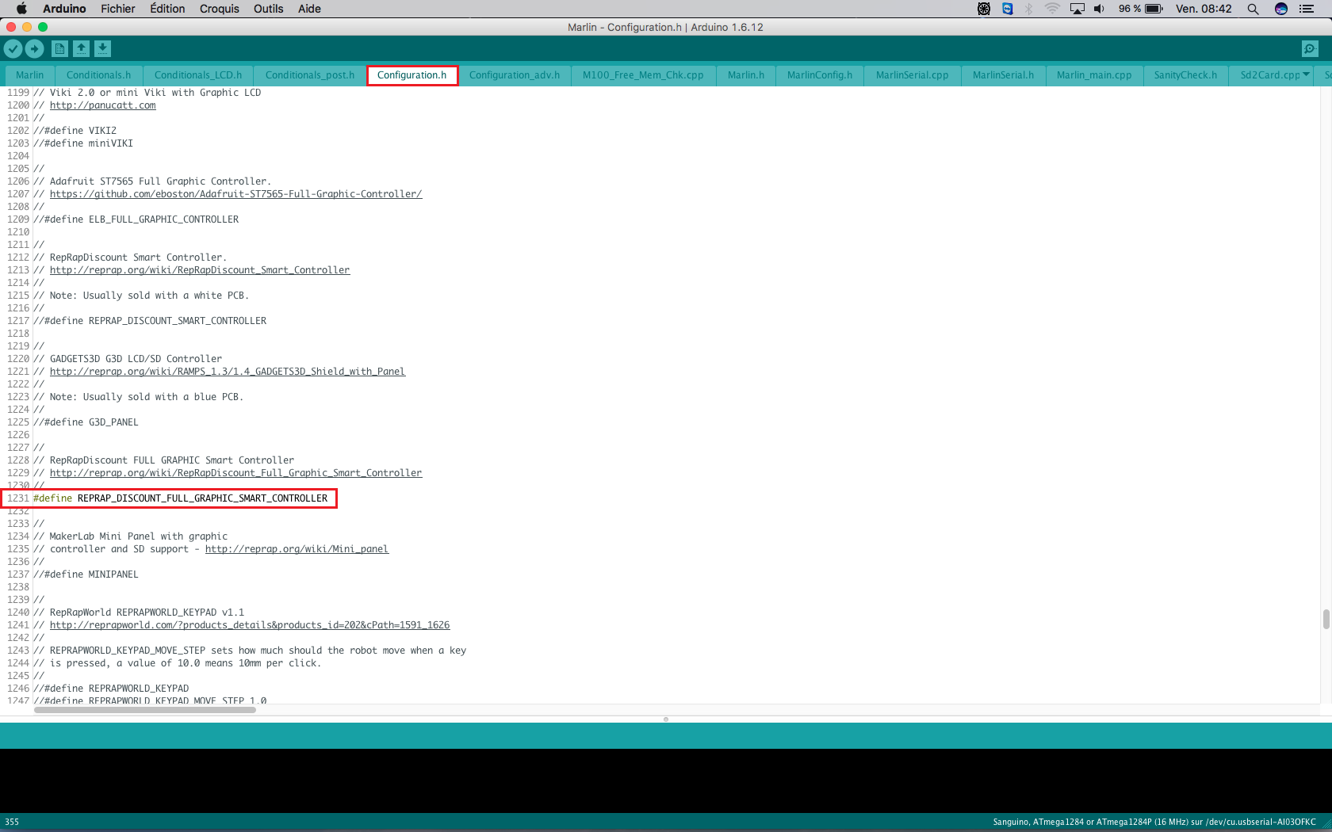
Task: Click the vertical editor scrollbar thumb
Action: pos(1326,619)
